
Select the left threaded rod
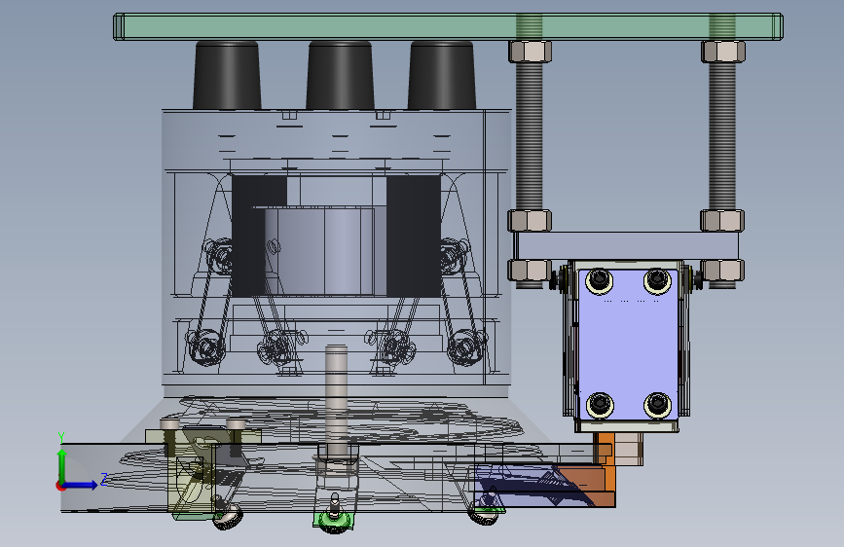530,136
